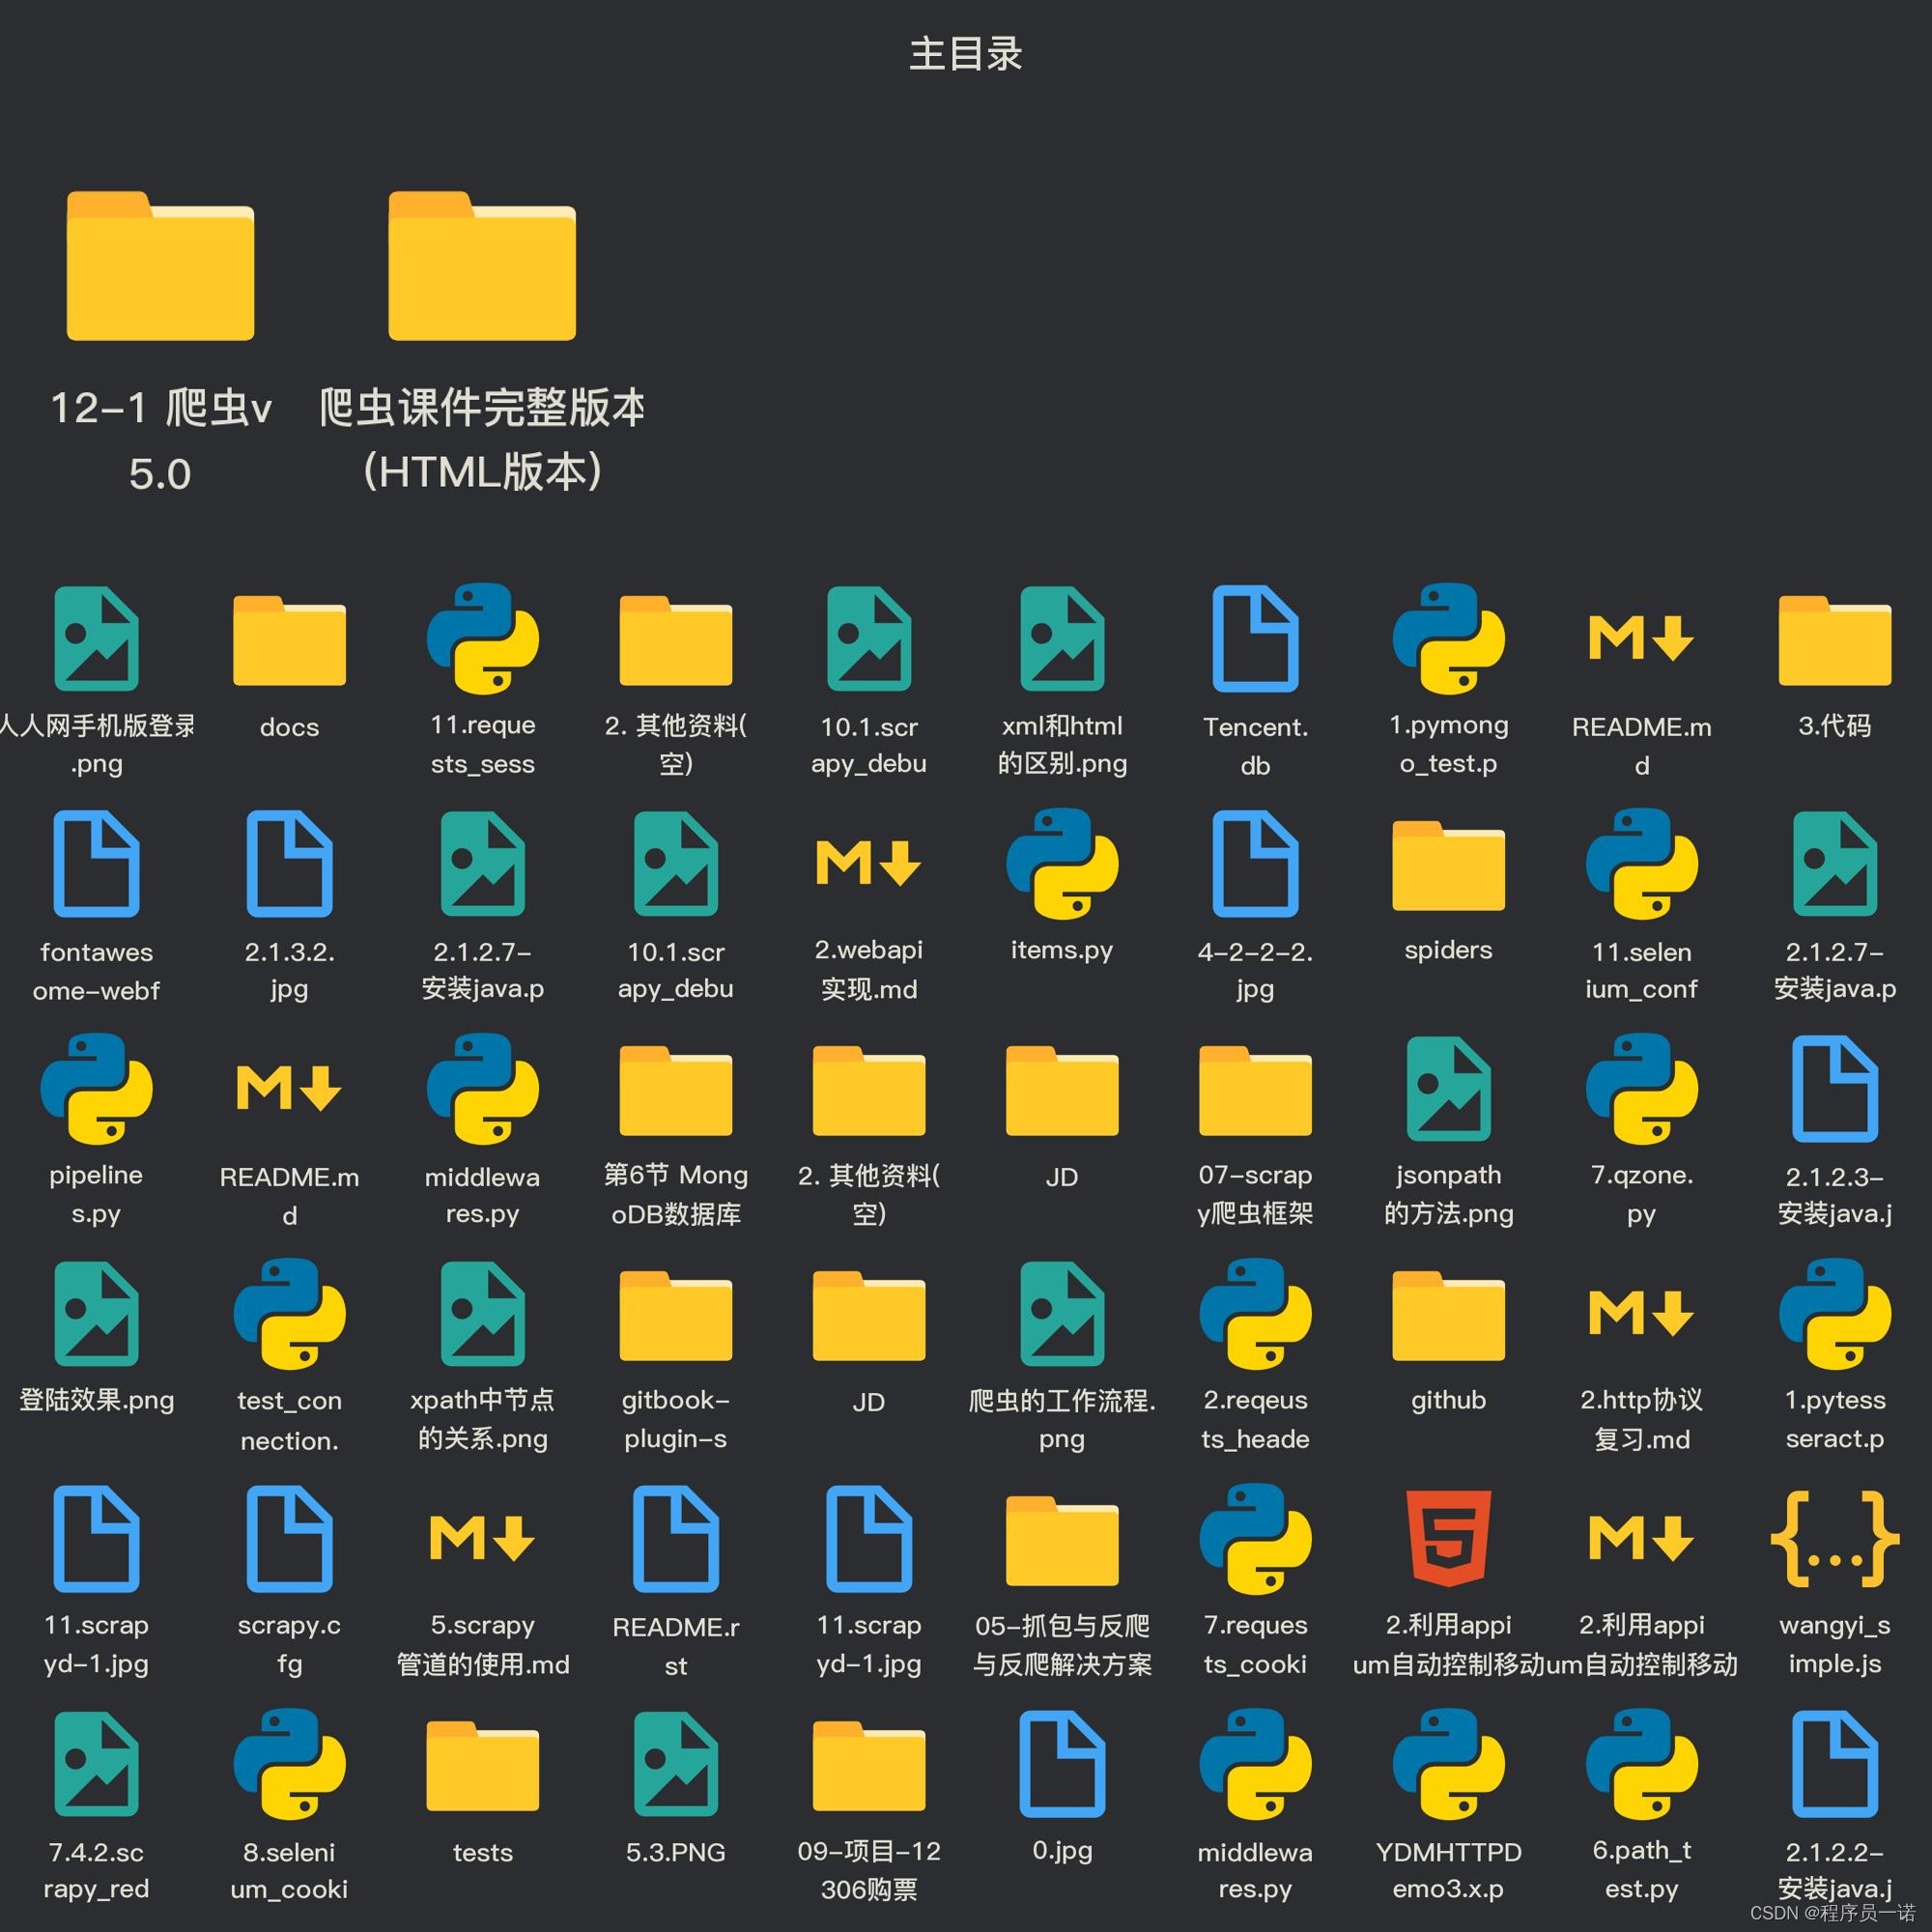Viewport: 1932px width, 1932px height.
Task: Open markdown file 5.scrapy管道的使用.md
Action: pyautogui.click(x=483, y=1539)
